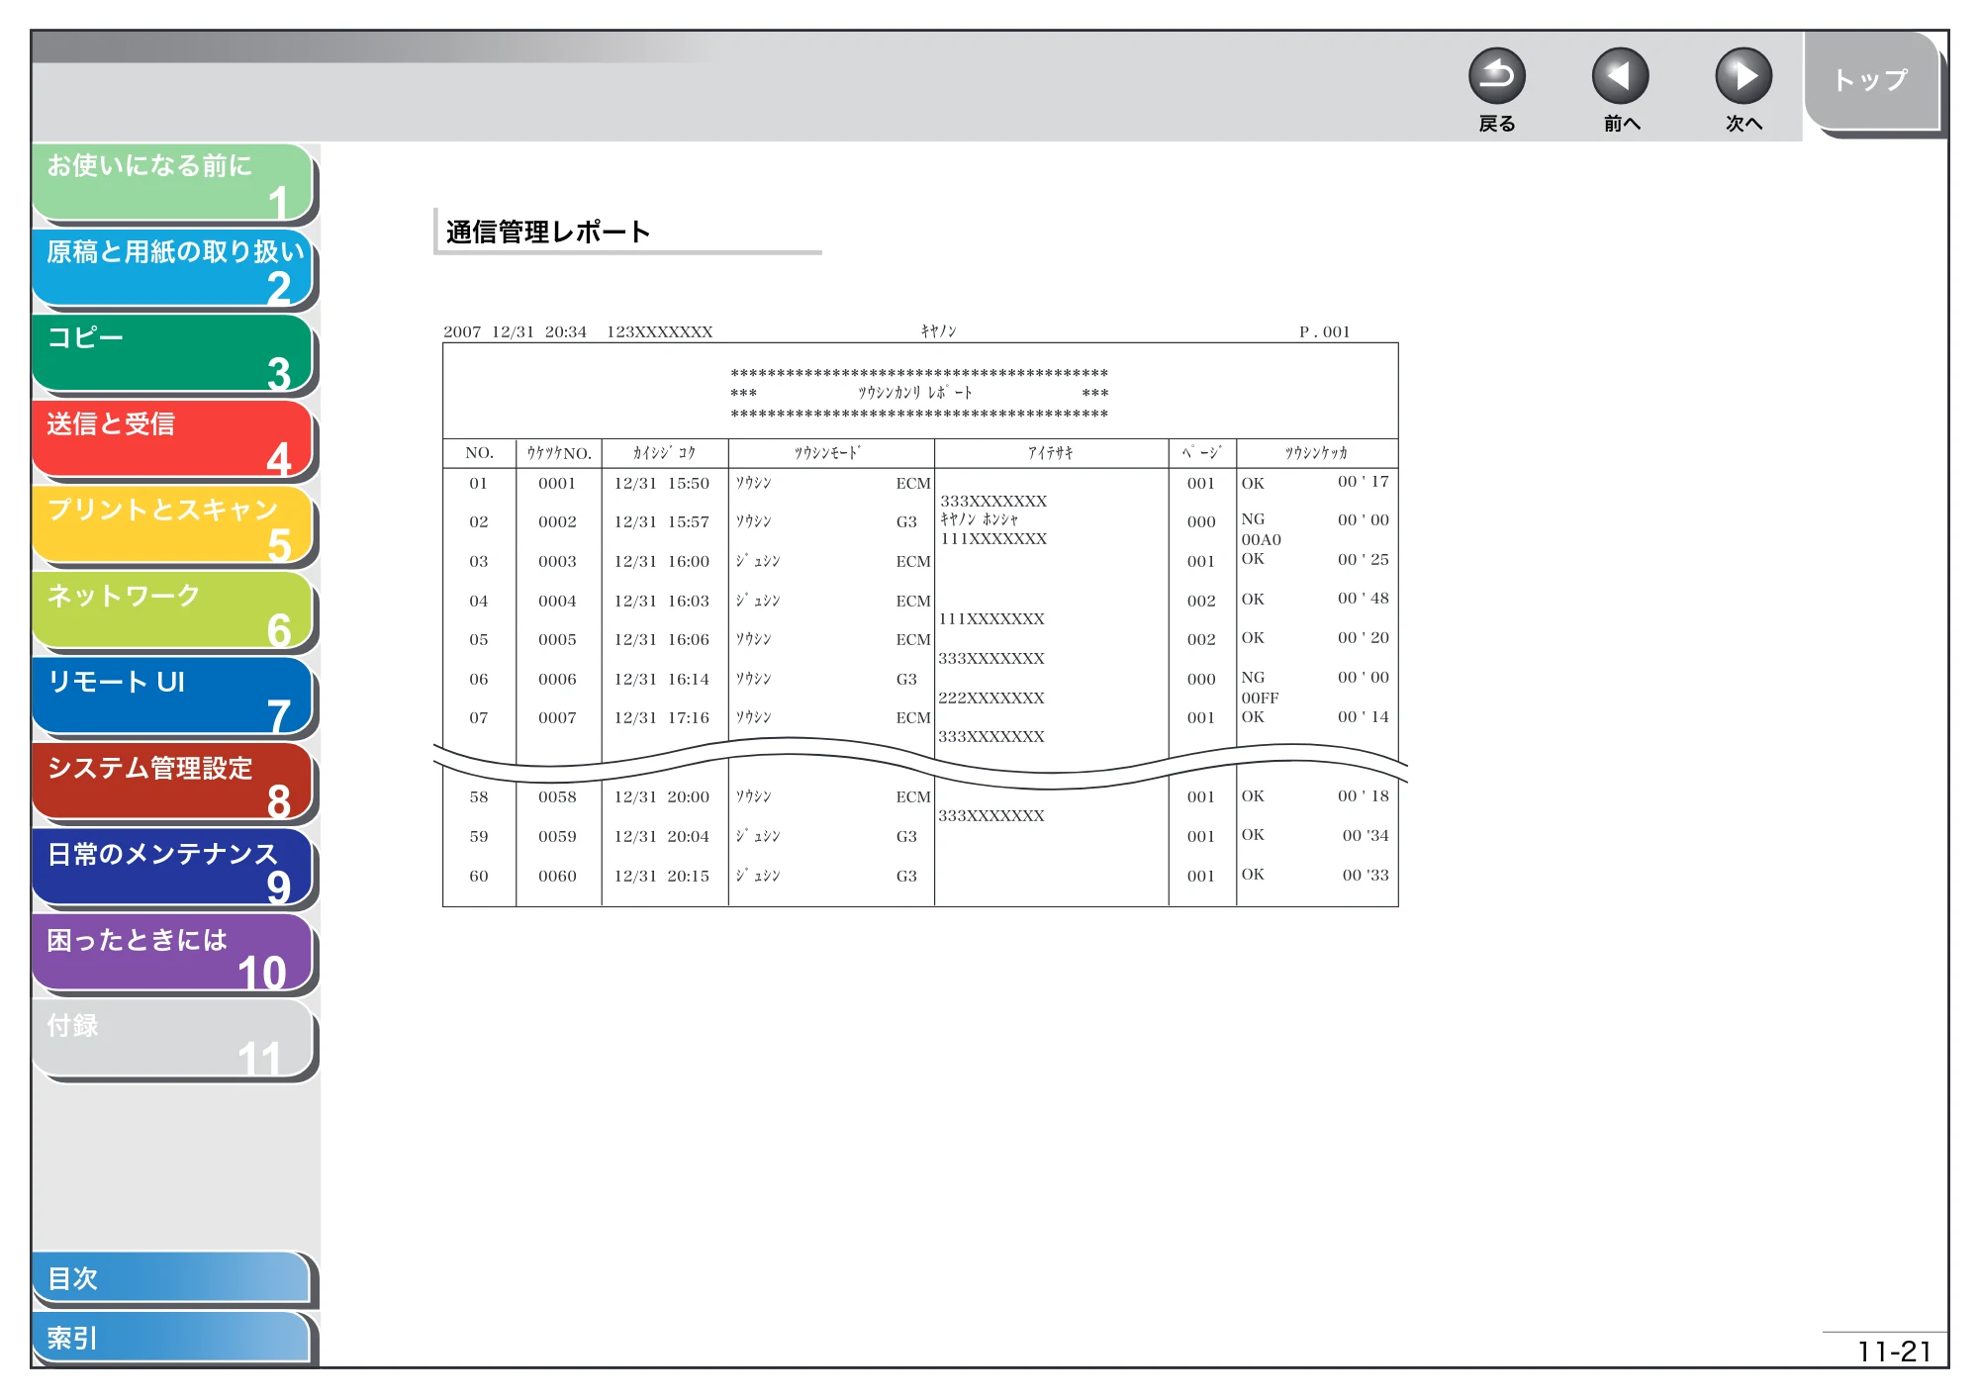Click reception number 0060 cell

pyautogui.click(x=557, y=877)
